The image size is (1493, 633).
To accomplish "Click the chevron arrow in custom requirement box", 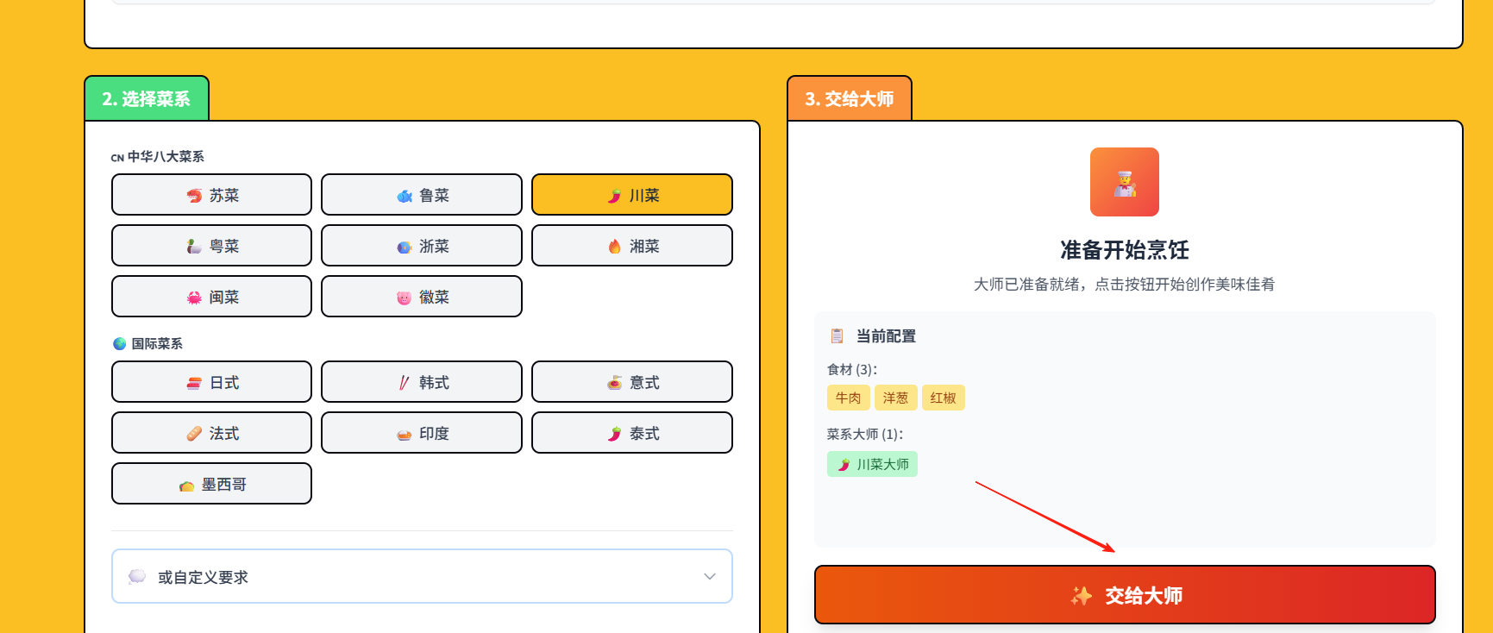I will coord(709,576).
